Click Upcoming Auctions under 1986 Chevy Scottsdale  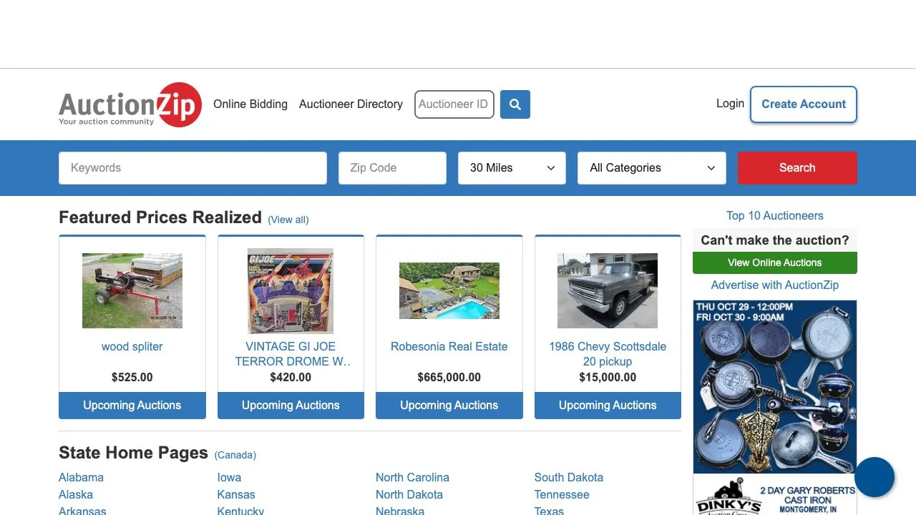[x=608, y=406]
